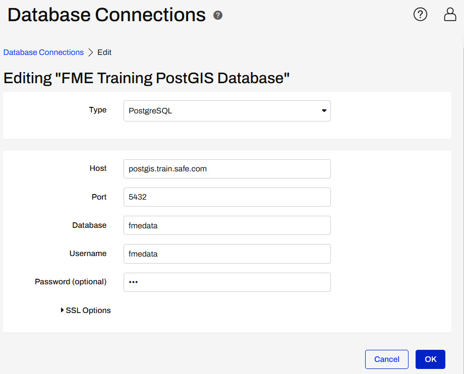
Task: Click the breadcrumb chevron separator arrow
Action: [x=91, y=52]
